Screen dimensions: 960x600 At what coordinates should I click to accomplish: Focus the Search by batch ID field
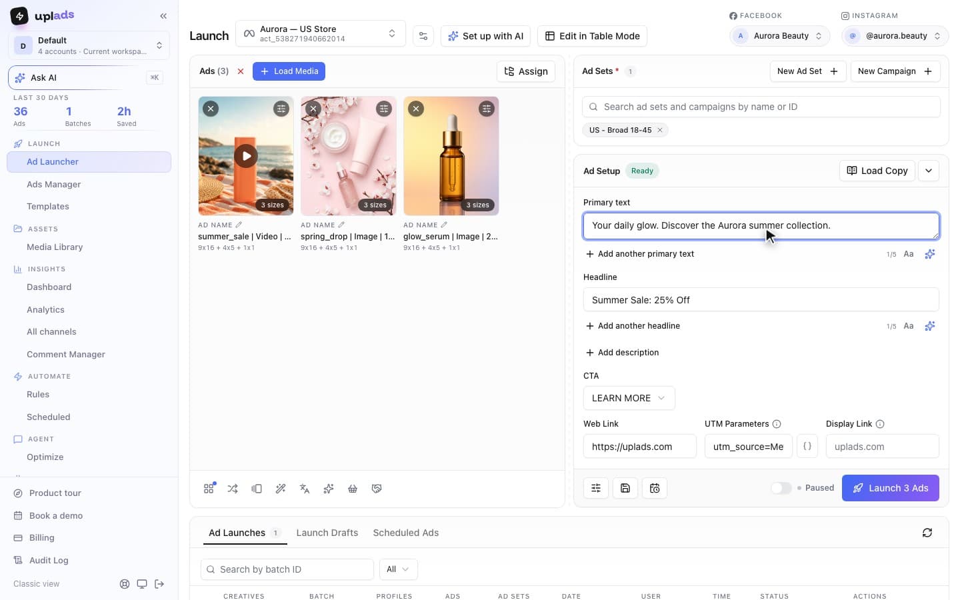pyautogui.click(x=287, y=569)
